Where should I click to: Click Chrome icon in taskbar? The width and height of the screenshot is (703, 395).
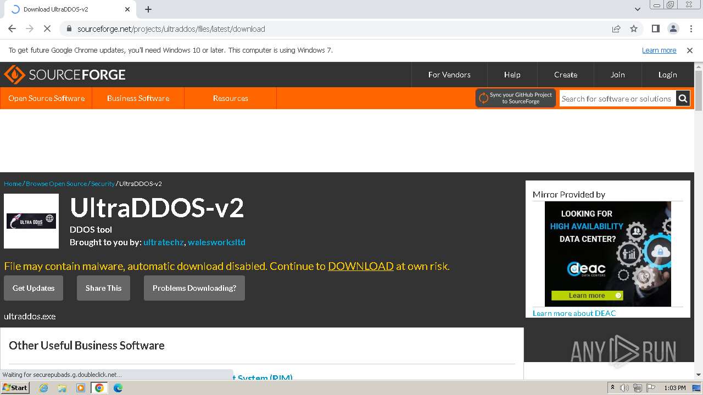coord(99,388)
